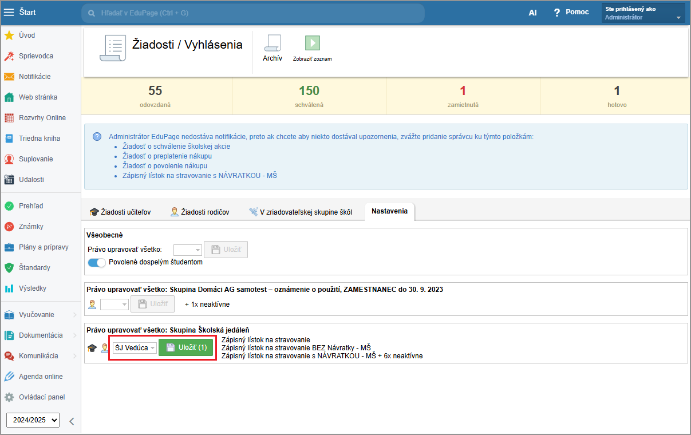Open Suplovanie in the sidebar

point(35,159)
